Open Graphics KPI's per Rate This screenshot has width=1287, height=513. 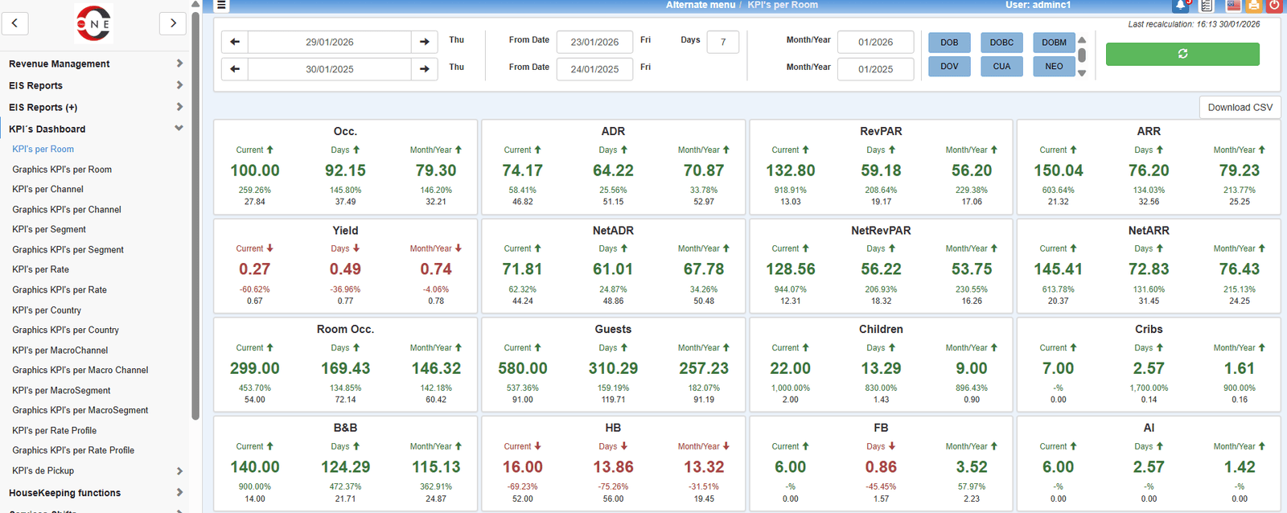pos(60,290)
